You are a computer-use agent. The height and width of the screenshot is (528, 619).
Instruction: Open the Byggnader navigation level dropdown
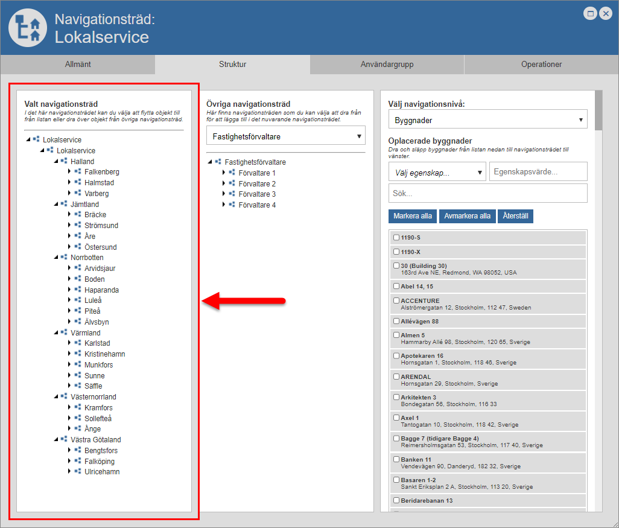(487, 120)
